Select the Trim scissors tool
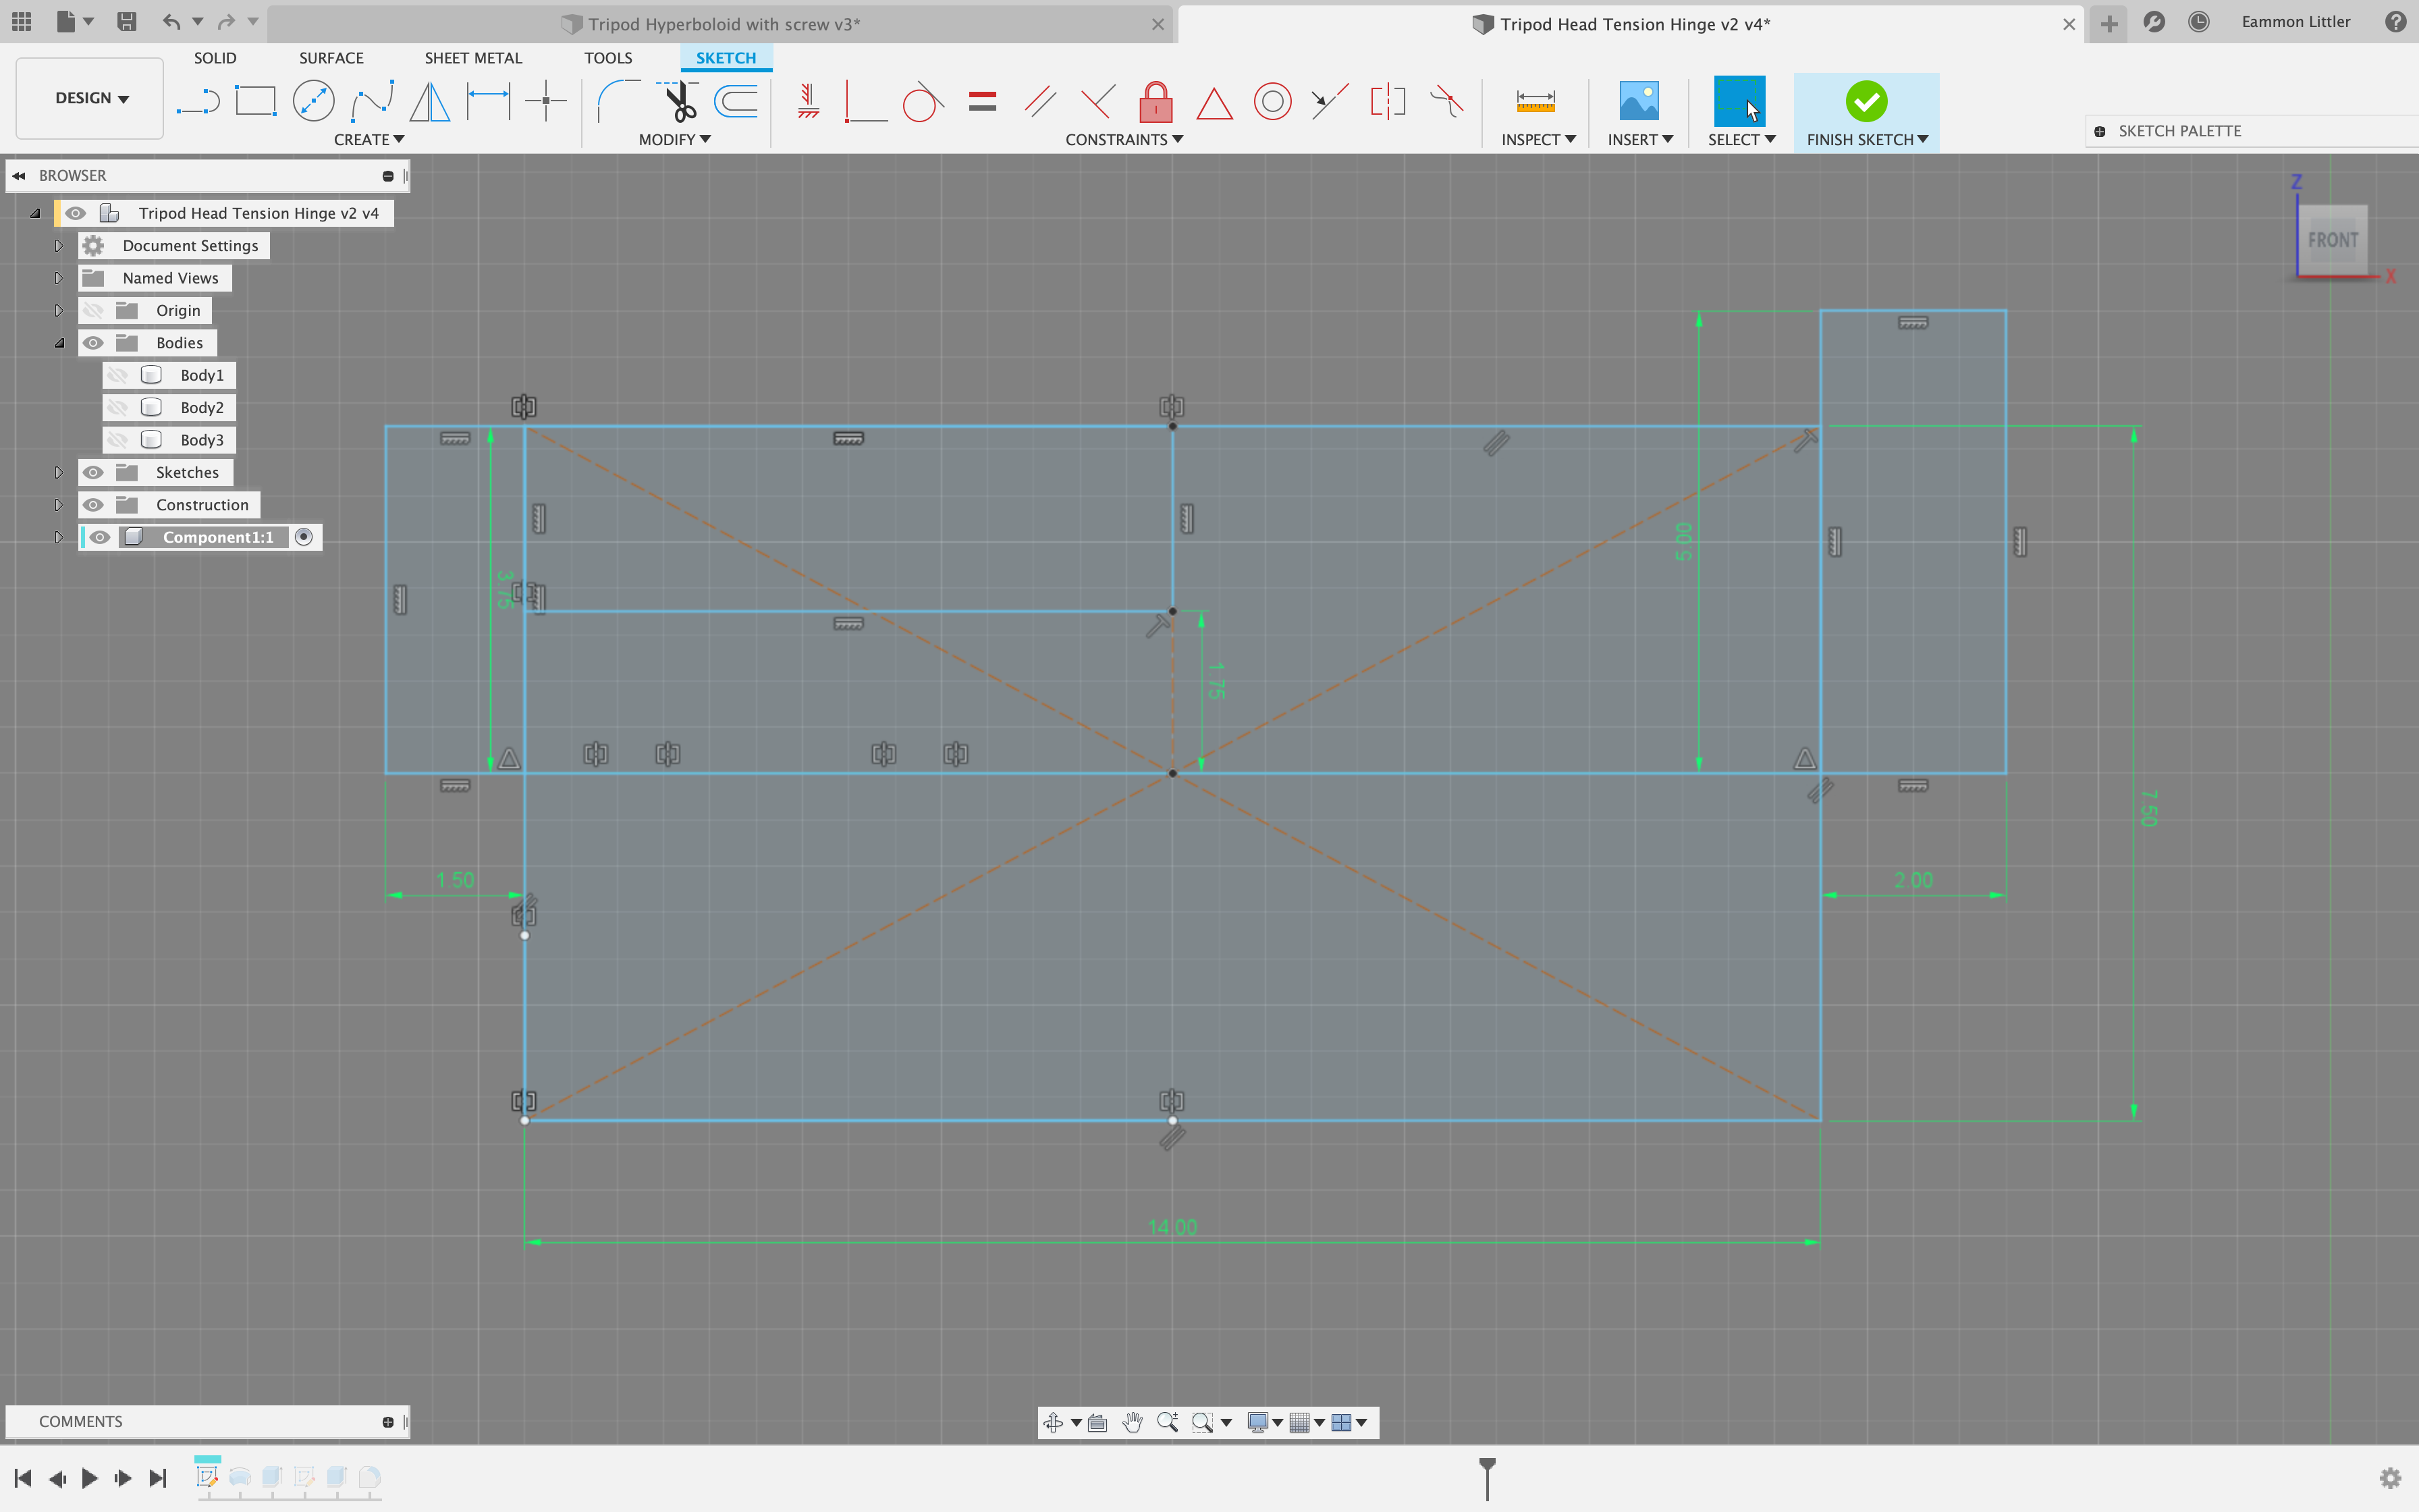The image size is (2419, 1512). [680, 101]
